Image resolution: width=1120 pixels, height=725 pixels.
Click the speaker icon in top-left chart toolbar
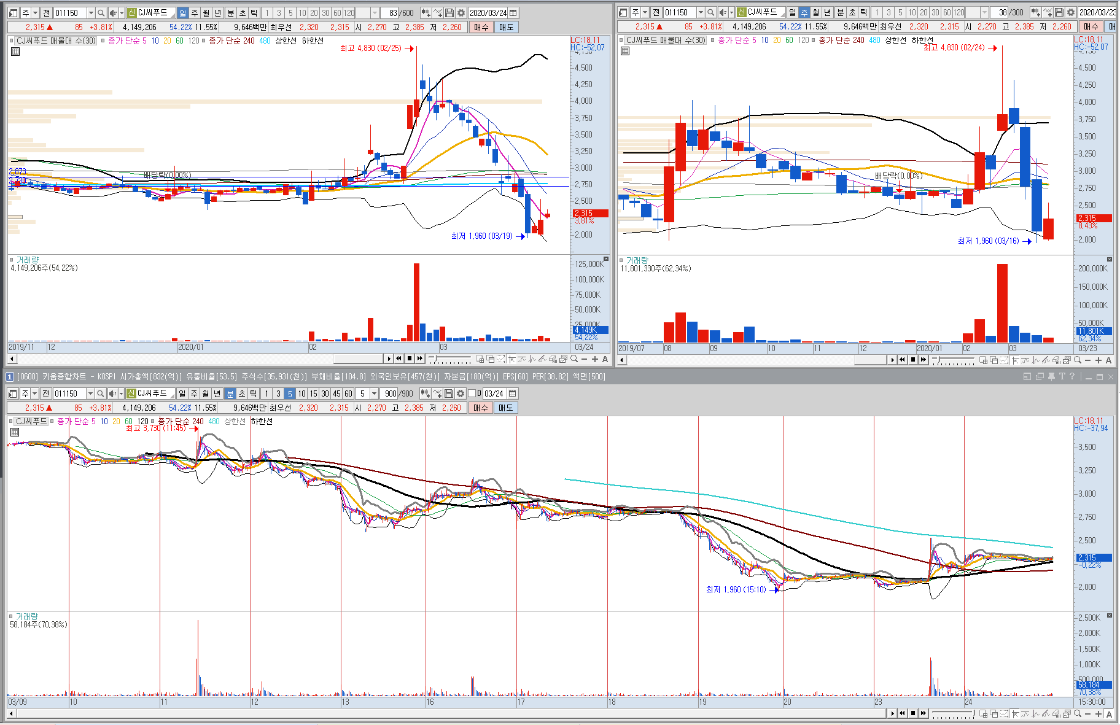point(112,13)
